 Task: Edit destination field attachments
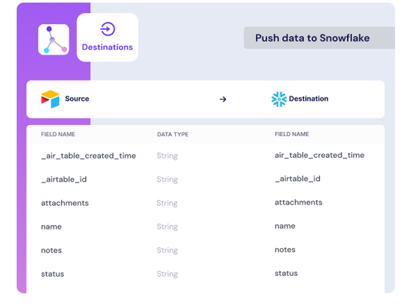pos(298,202)
